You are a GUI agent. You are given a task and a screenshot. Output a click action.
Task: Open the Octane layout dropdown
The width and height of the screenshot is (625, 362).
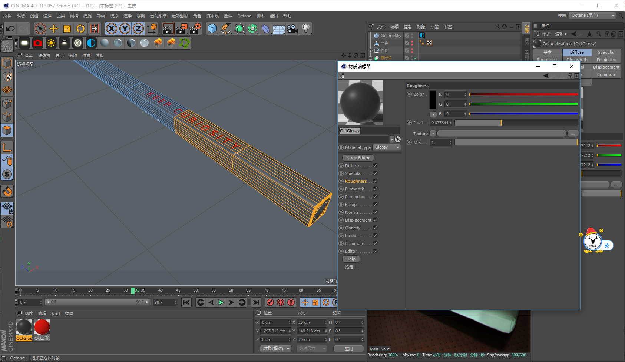coord(592,16)
